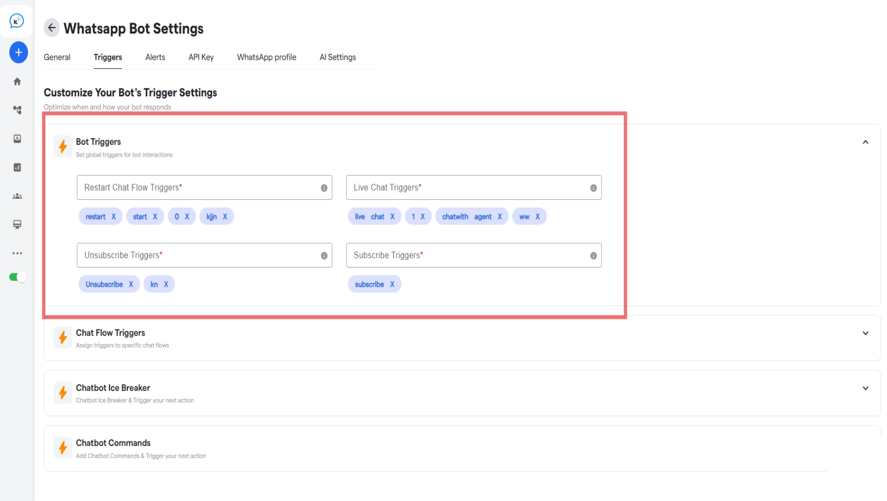The image size is (887, 501).
Task: Click the Chat Flow Triggers lightning icon
Action: point(63,337)
